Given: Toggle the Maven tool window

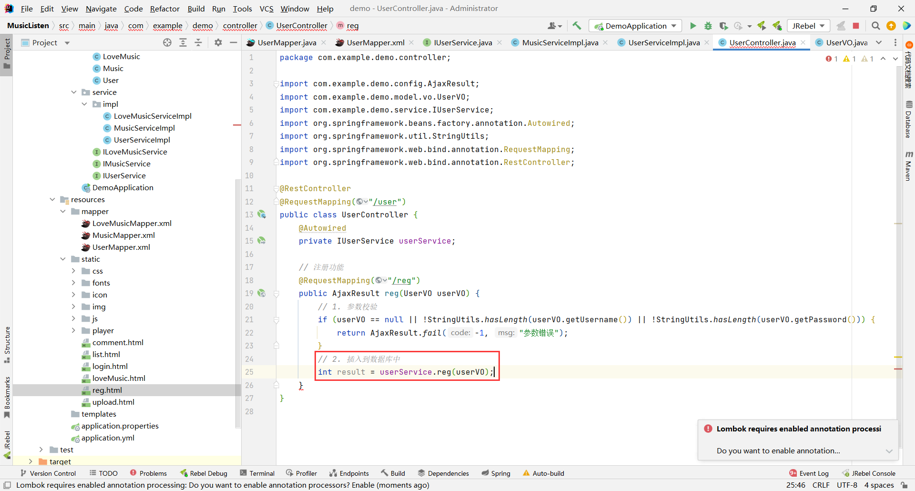Looking at the screenshot, I should click(x=909, y=166).
